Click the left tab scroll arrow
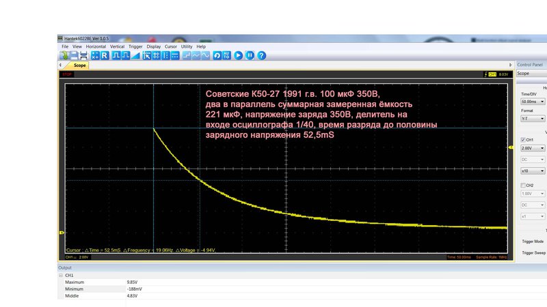Image resolution: width=547 pixels, height=307 pixels. 60,65
